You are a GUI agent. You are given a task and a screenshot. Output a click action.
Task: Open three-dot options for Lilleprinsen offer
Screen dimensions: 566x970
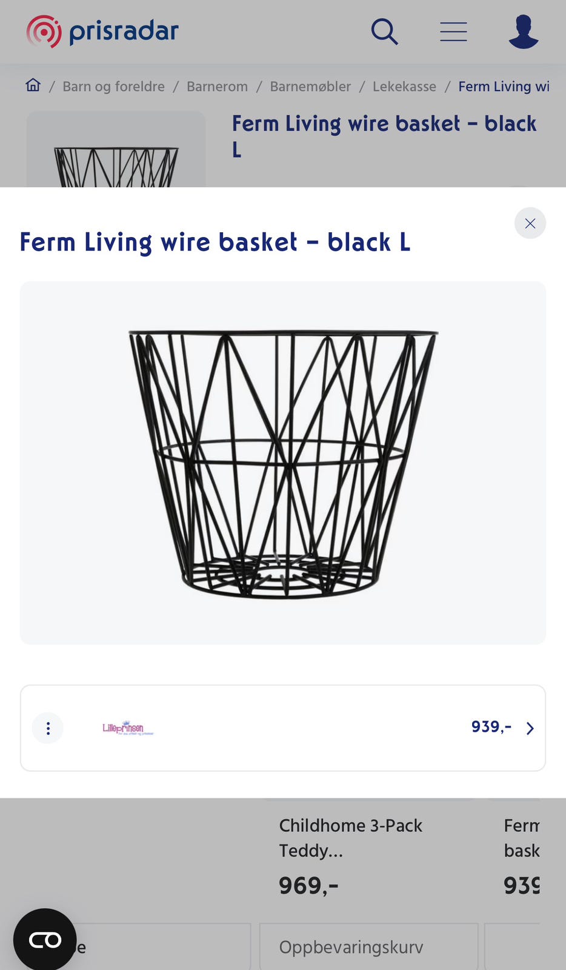coord(48,728)
